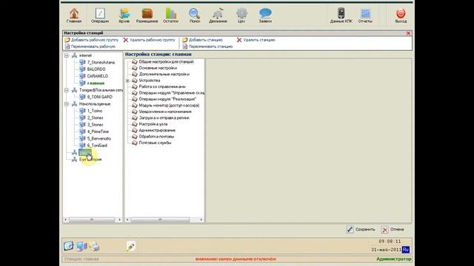Open the Размещение toolbar icon

147,16
